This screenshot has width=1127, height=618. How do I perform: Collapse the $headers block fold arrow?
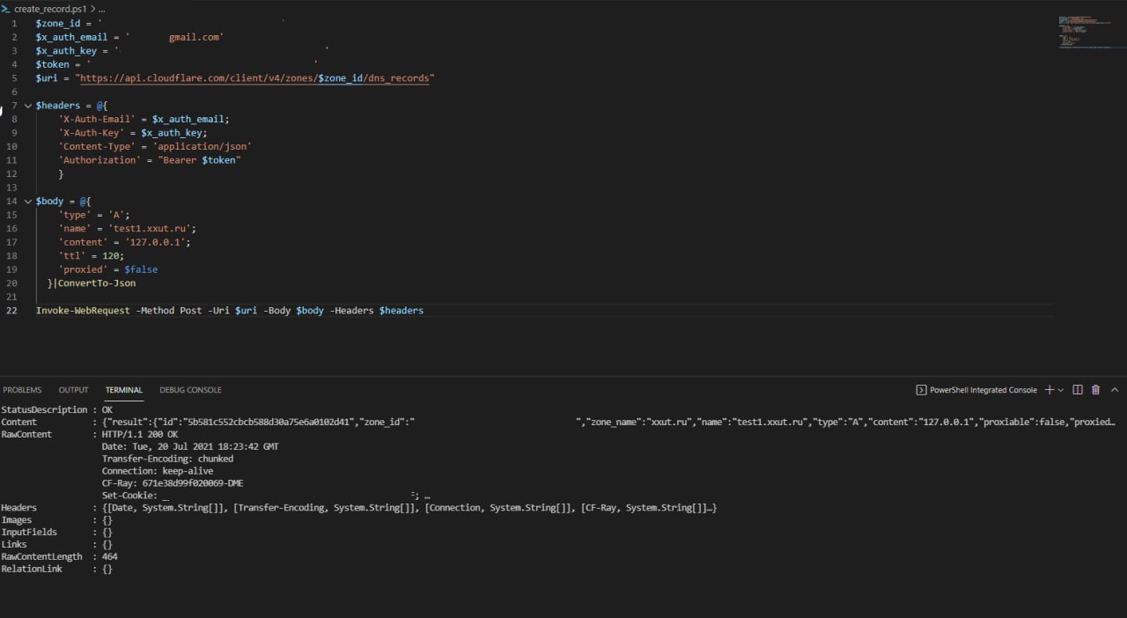28,106
